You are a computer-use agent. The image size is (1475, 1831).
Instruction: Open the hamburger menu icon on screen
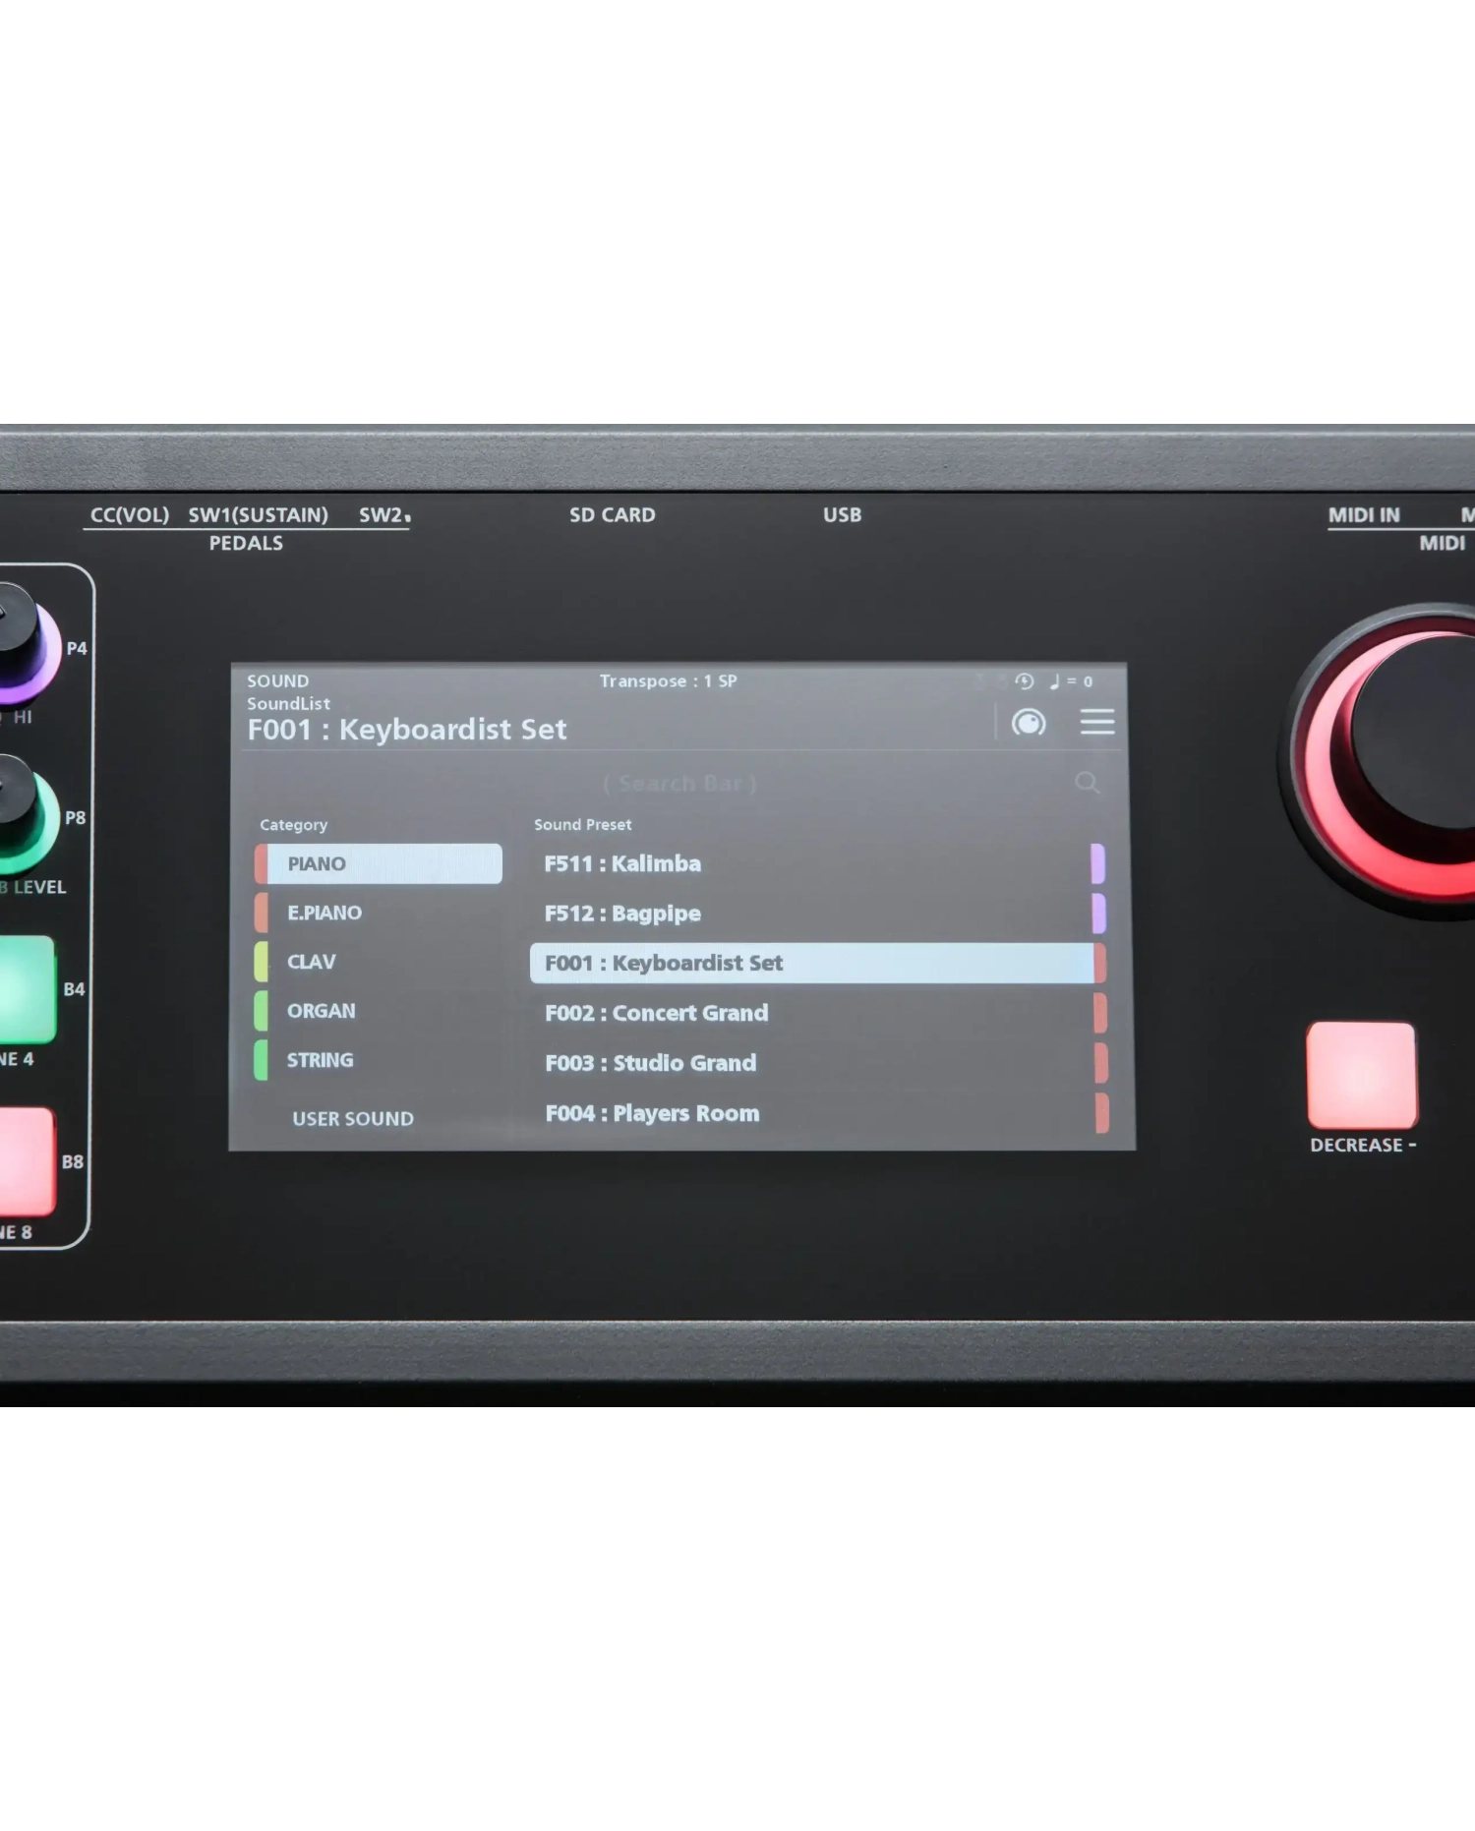[x=1097, y=722]
